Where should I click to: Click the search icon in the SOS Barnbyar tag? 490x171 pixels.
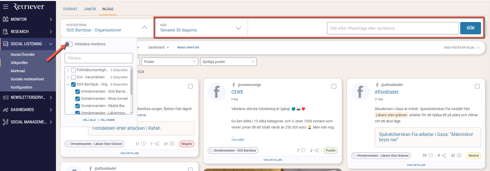[x=211, y=151]
